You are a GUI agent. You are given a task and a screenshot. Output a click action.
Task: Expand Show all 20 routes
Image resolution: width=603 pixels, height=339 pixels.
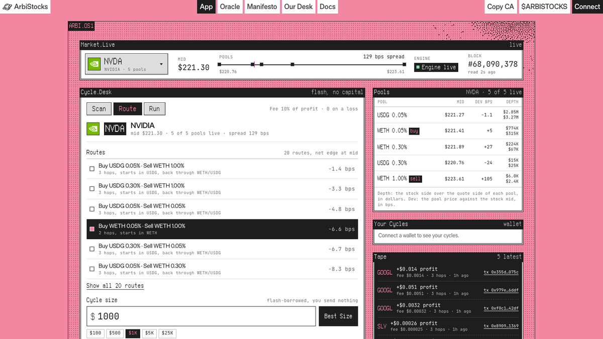pyautogui.click(x=115, y=286)
